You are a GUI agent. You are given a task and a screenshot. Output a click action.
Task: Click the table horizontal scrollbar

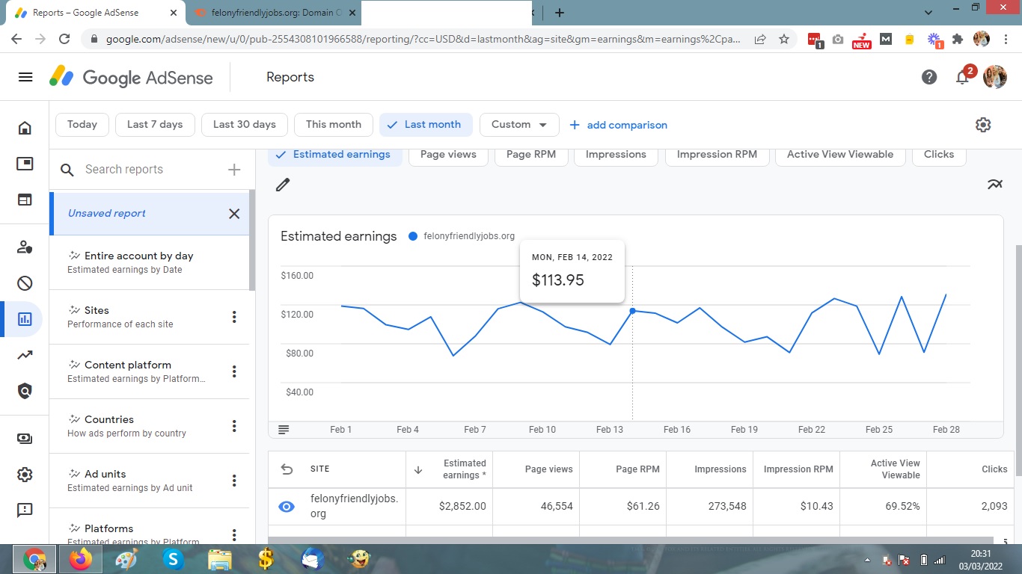tap(631, 540)
